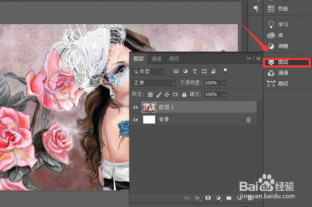Create a new layer group
Image resolution: width=312 pixels, height=207 pixels.
click(229, 198)
